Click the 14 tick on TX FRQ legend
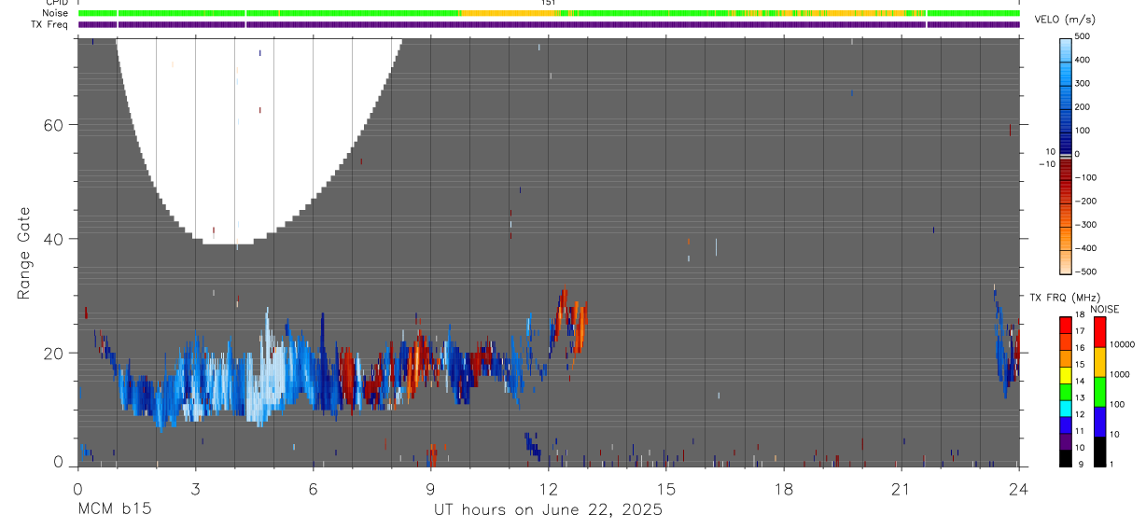 [x=1080, y=382]
